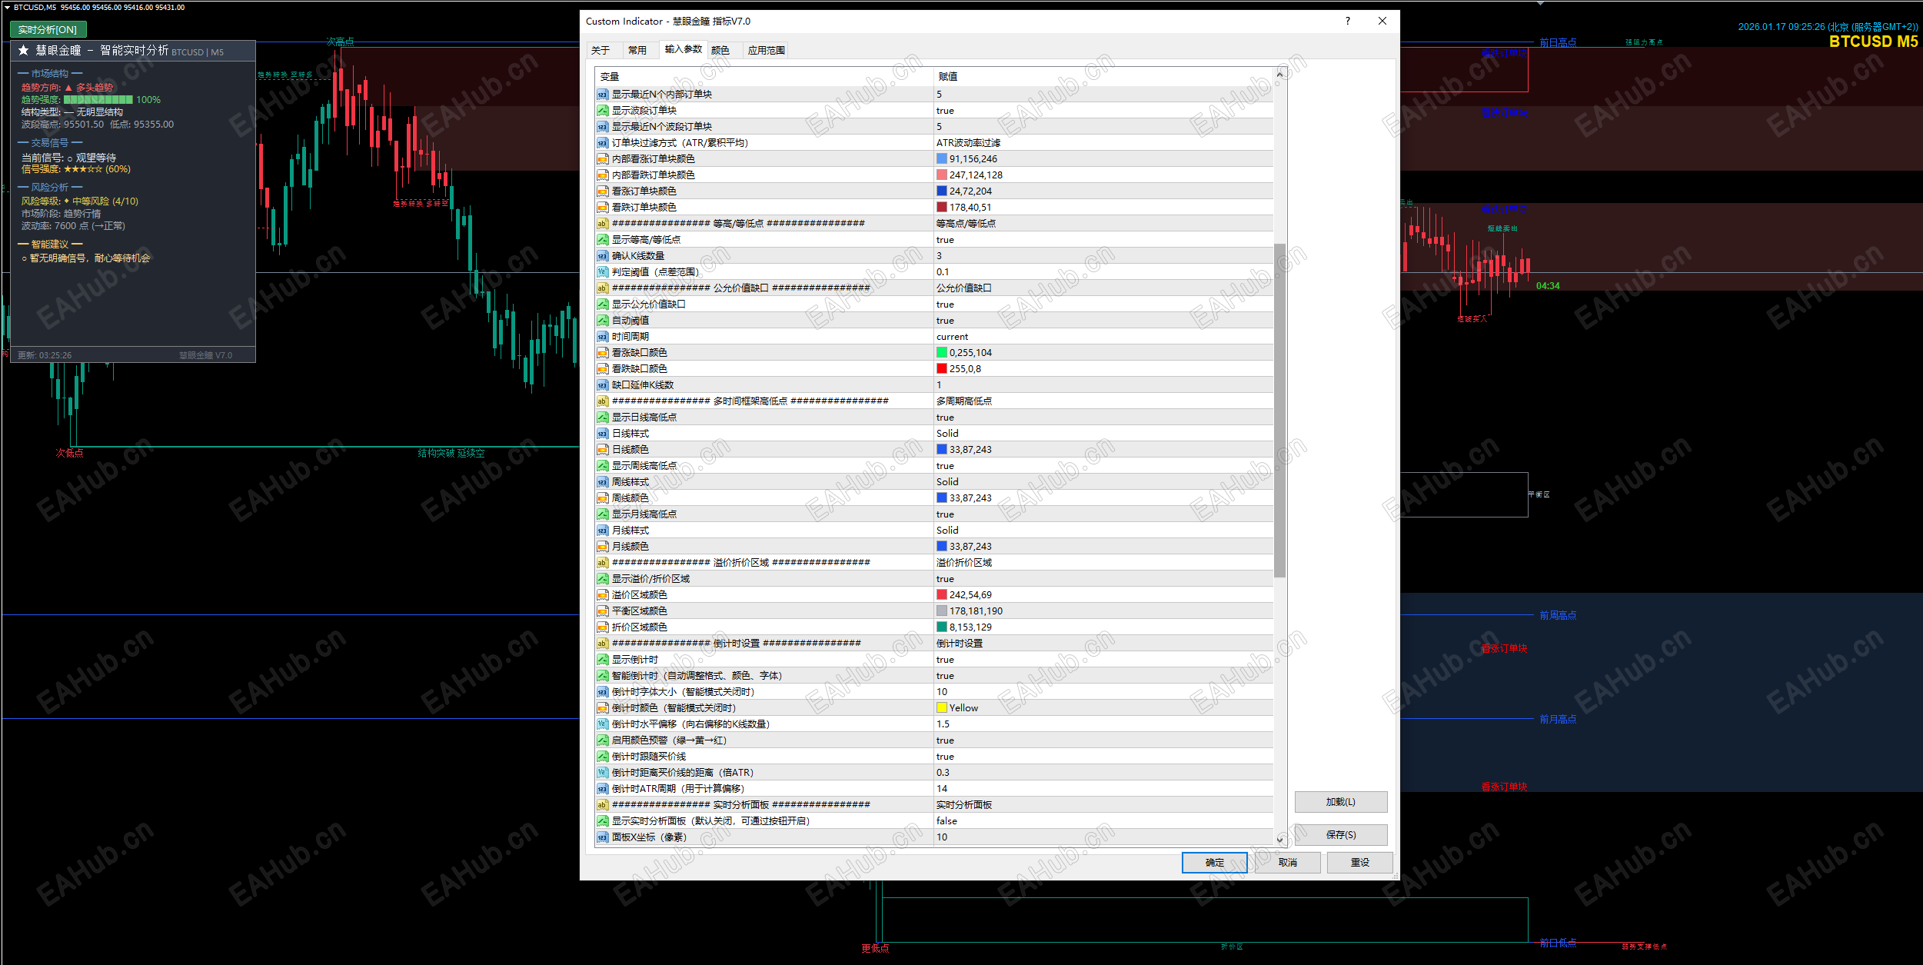1923x965 pixels.
Task: Toggle the false value for 显示实时分析面板
Action: click(x=947, y=821)
